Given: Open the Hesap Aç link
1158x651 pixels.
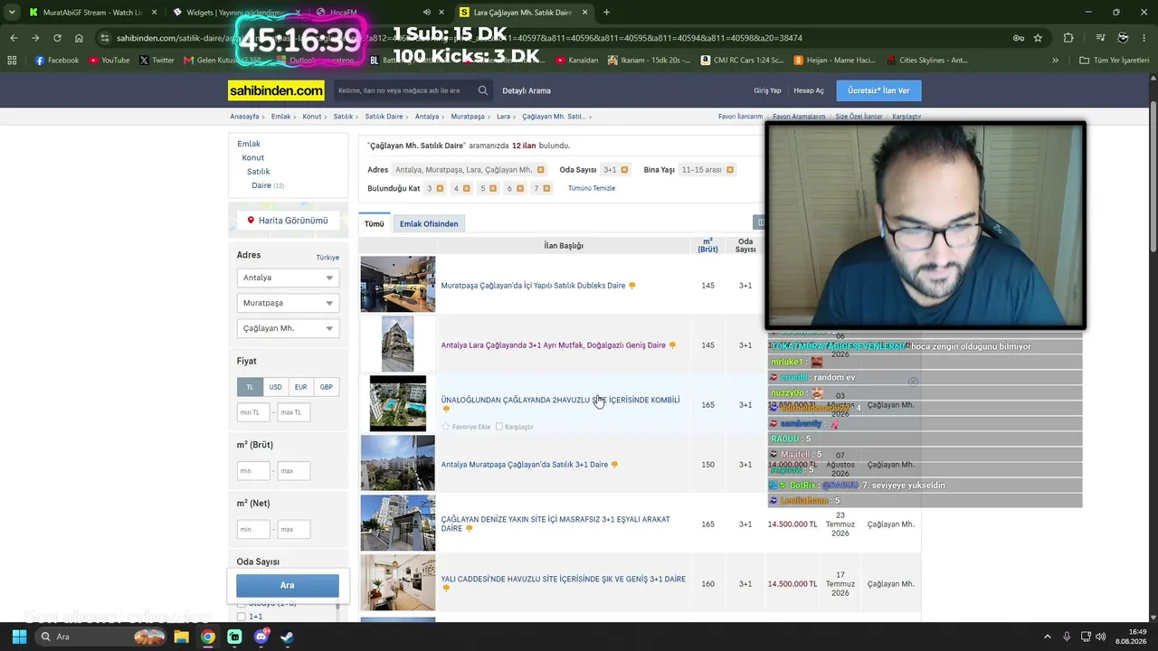Looking at the screenshot, I should click(x=809, y=90).
